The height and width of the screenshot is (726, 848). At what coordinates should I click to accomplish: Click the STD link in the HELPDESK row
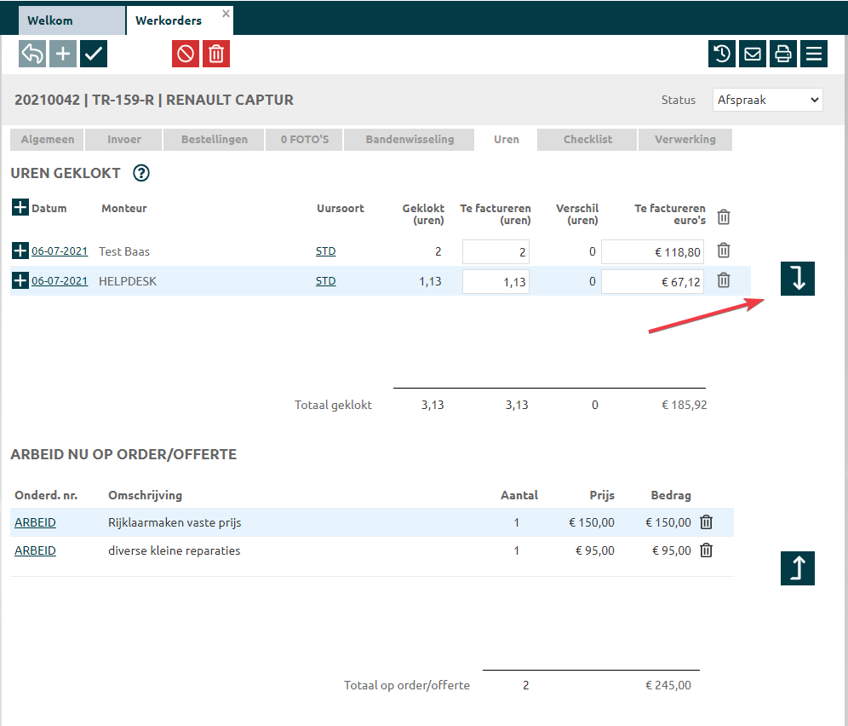(x=325, y=280)
